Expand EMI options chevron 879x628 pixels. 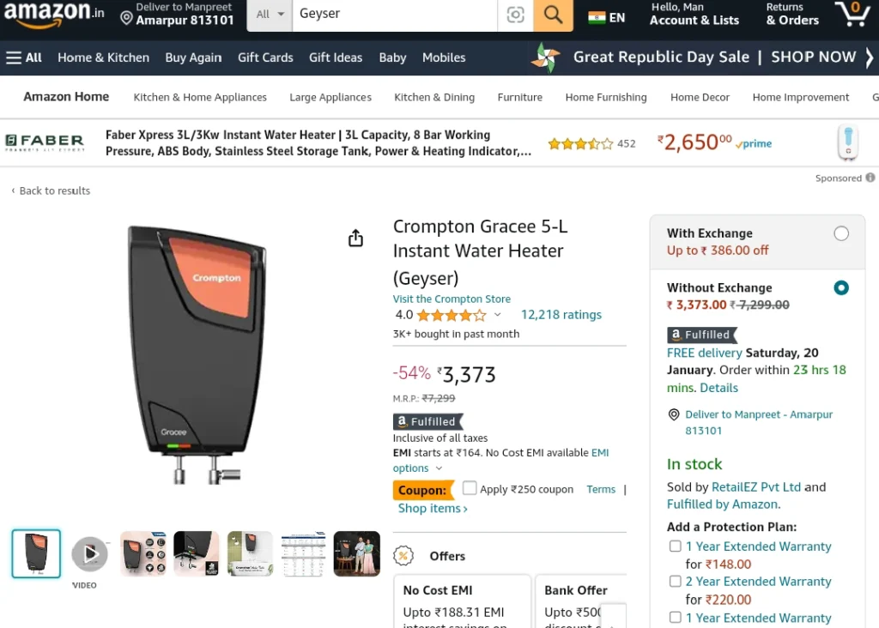point(439,468)
